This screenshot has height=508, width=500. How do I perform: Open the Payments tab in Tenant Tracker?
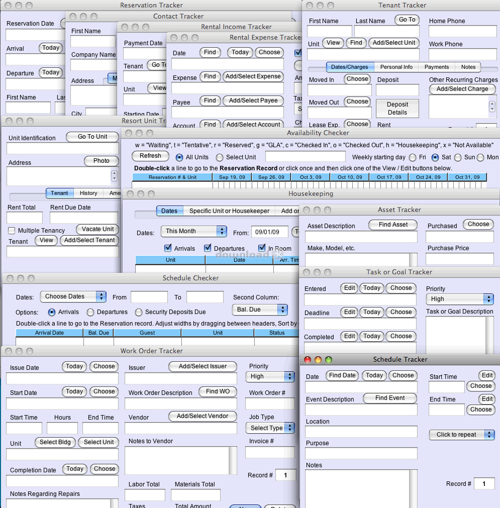pos(436,67)
